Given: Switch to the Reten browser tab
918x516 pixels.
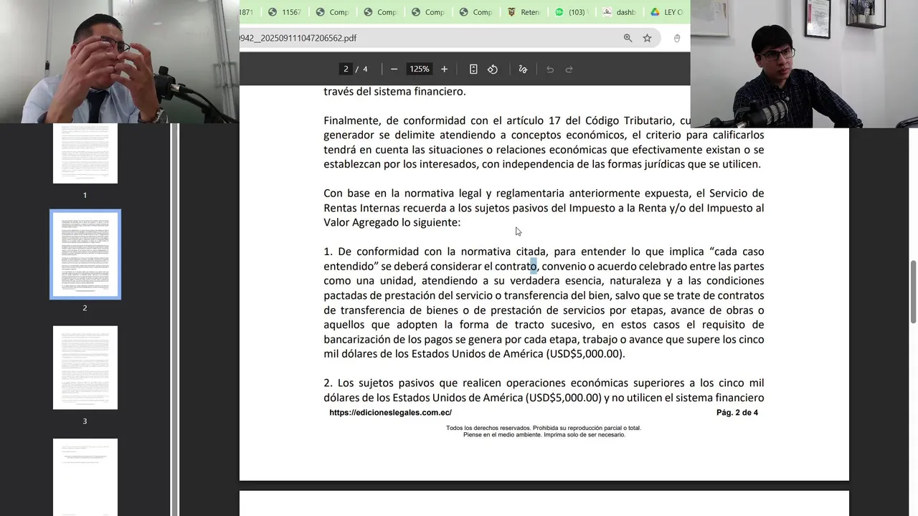Looking at the screenshot, I should coord(524,12).
